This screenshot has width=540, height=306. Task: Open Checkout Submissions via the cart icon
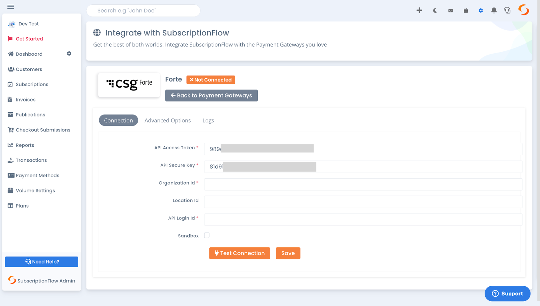(10, 130)
